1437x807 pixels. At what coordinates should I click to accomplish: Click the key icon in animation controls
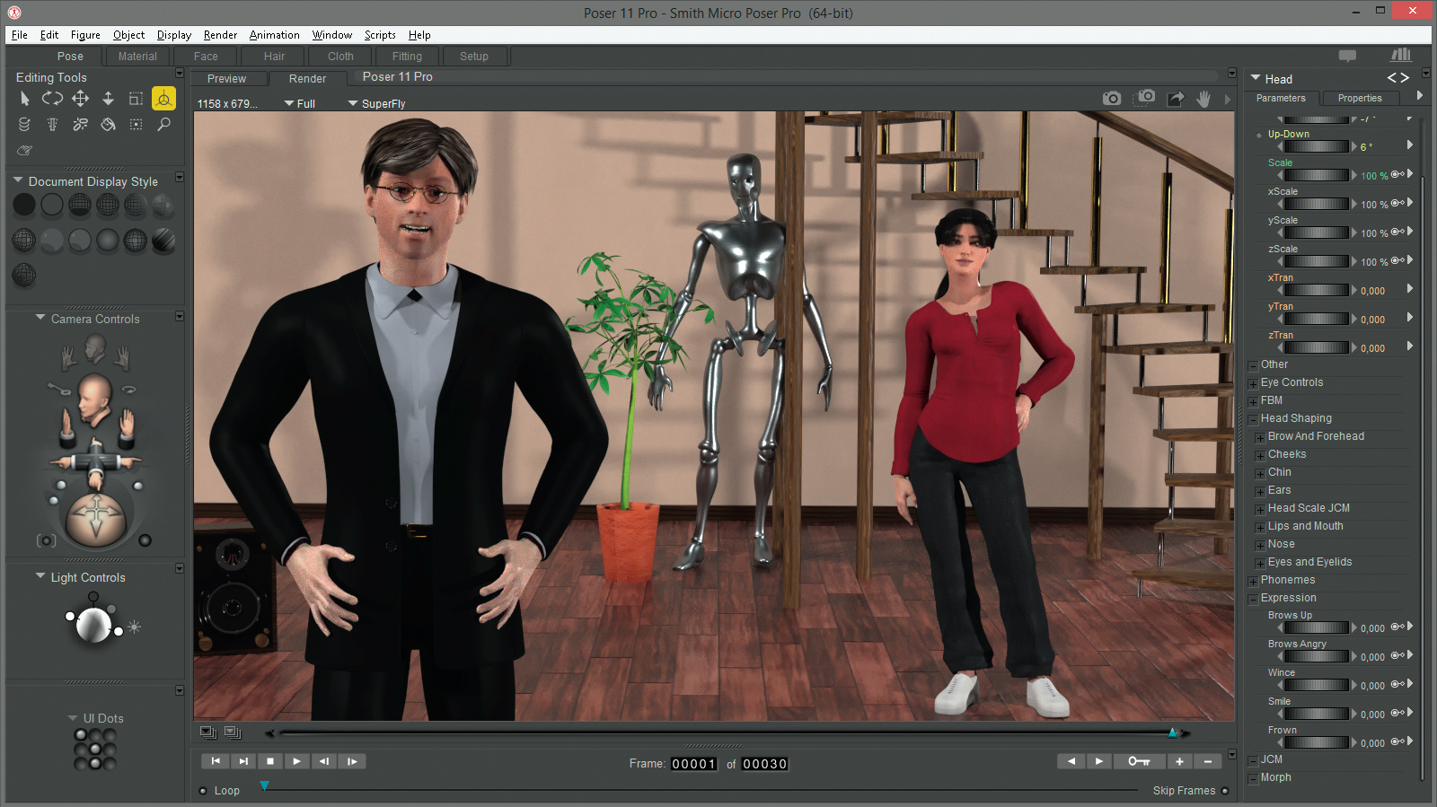[x=1139, y=761]
